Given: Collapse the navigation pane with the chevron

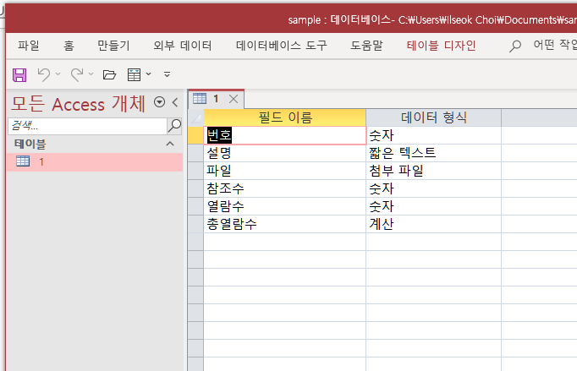Looking at the screenshot, I should 175,102.
